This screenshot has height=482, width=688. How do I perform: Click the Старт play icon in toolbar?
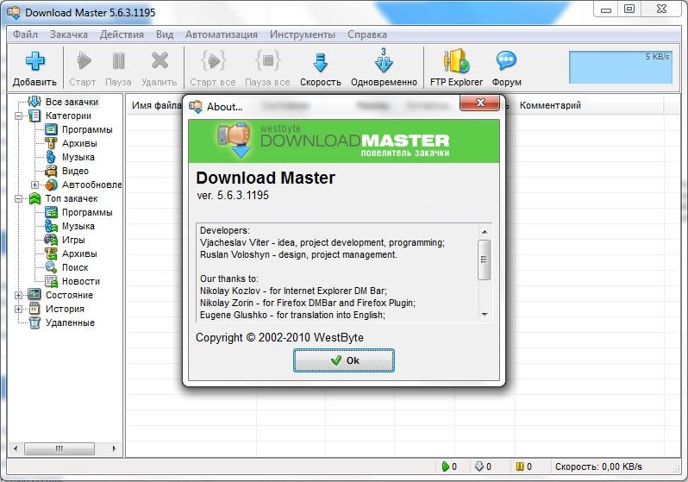point(84,60)
